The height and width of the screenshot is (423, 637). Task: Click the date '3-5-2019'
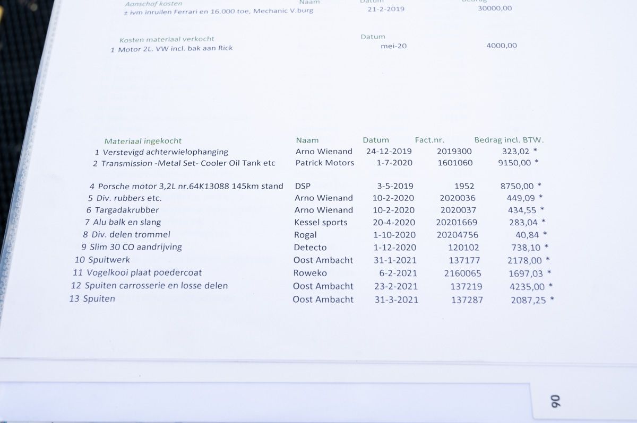pyautogui.click(x=395, y=186)
